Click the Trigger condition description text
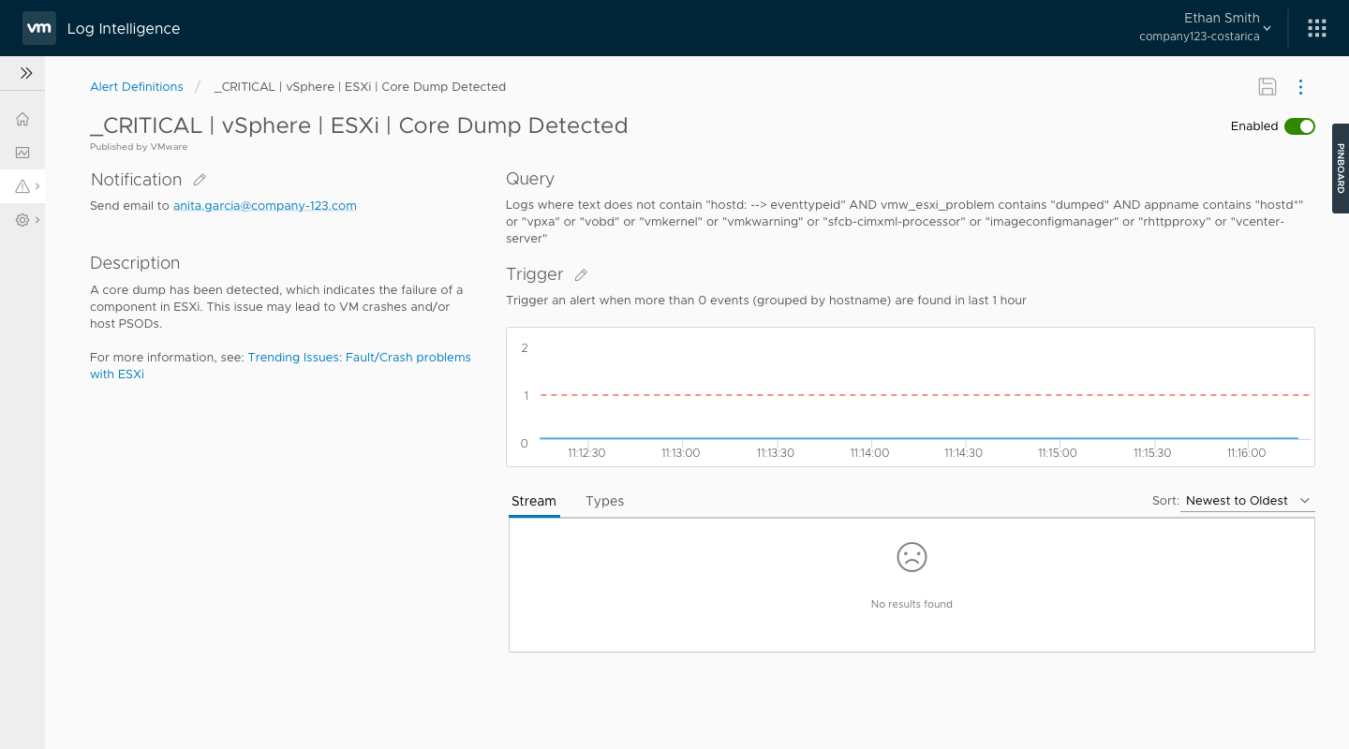The image size is (1349, 749). point(766,301)
